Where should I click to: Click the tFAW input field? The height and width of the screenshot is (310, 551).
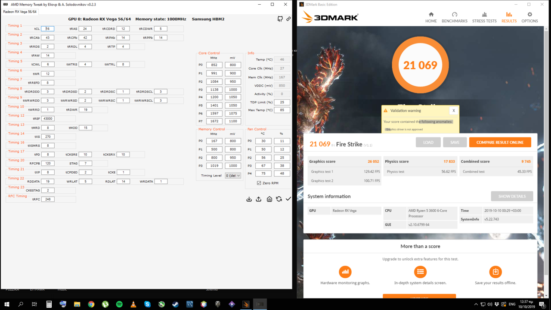coord(48,56)
